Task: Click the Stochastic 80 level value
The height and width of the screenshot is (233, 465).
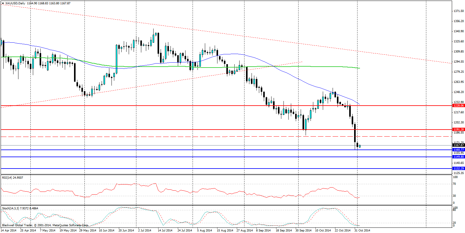Action: [x=455, y=211]
